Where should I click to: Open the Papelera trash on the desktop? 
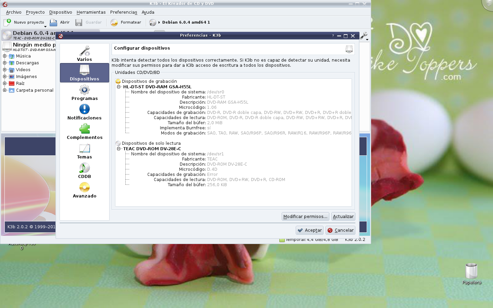(471, 273)
